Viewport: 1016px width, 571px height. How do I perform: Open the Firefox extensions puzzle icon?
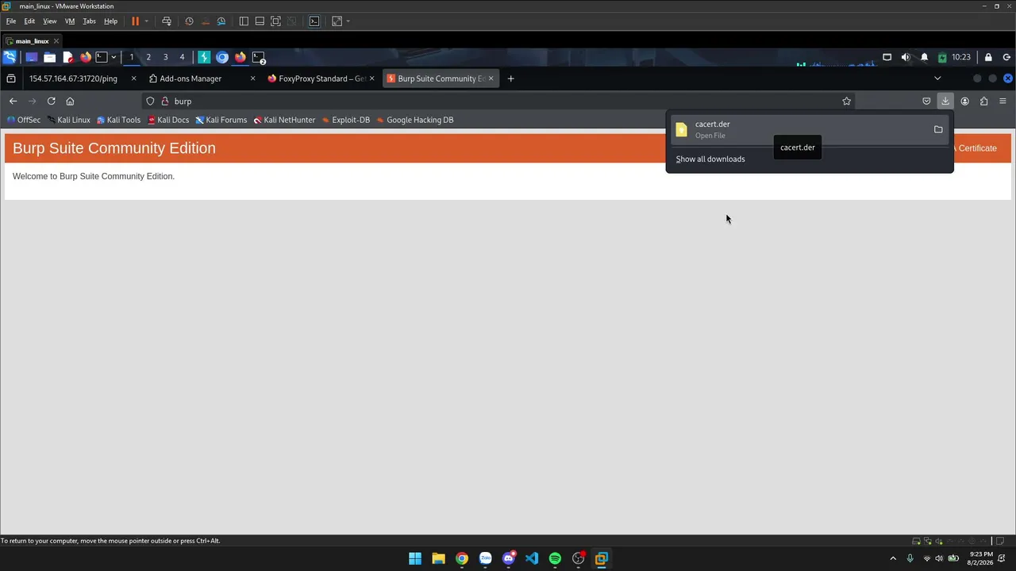coord(983,101)
